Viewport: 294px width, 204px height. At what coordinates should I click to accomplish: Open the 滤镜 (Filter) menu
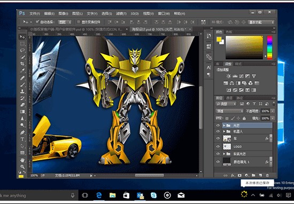click(x=121, y=14)
